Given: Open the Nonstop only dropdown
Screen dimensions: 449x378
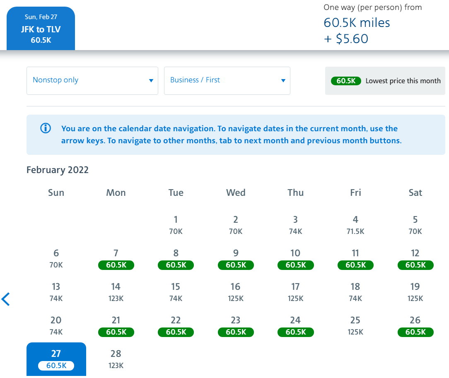Looking at the screenshot, I should click(x=92, y=80).
